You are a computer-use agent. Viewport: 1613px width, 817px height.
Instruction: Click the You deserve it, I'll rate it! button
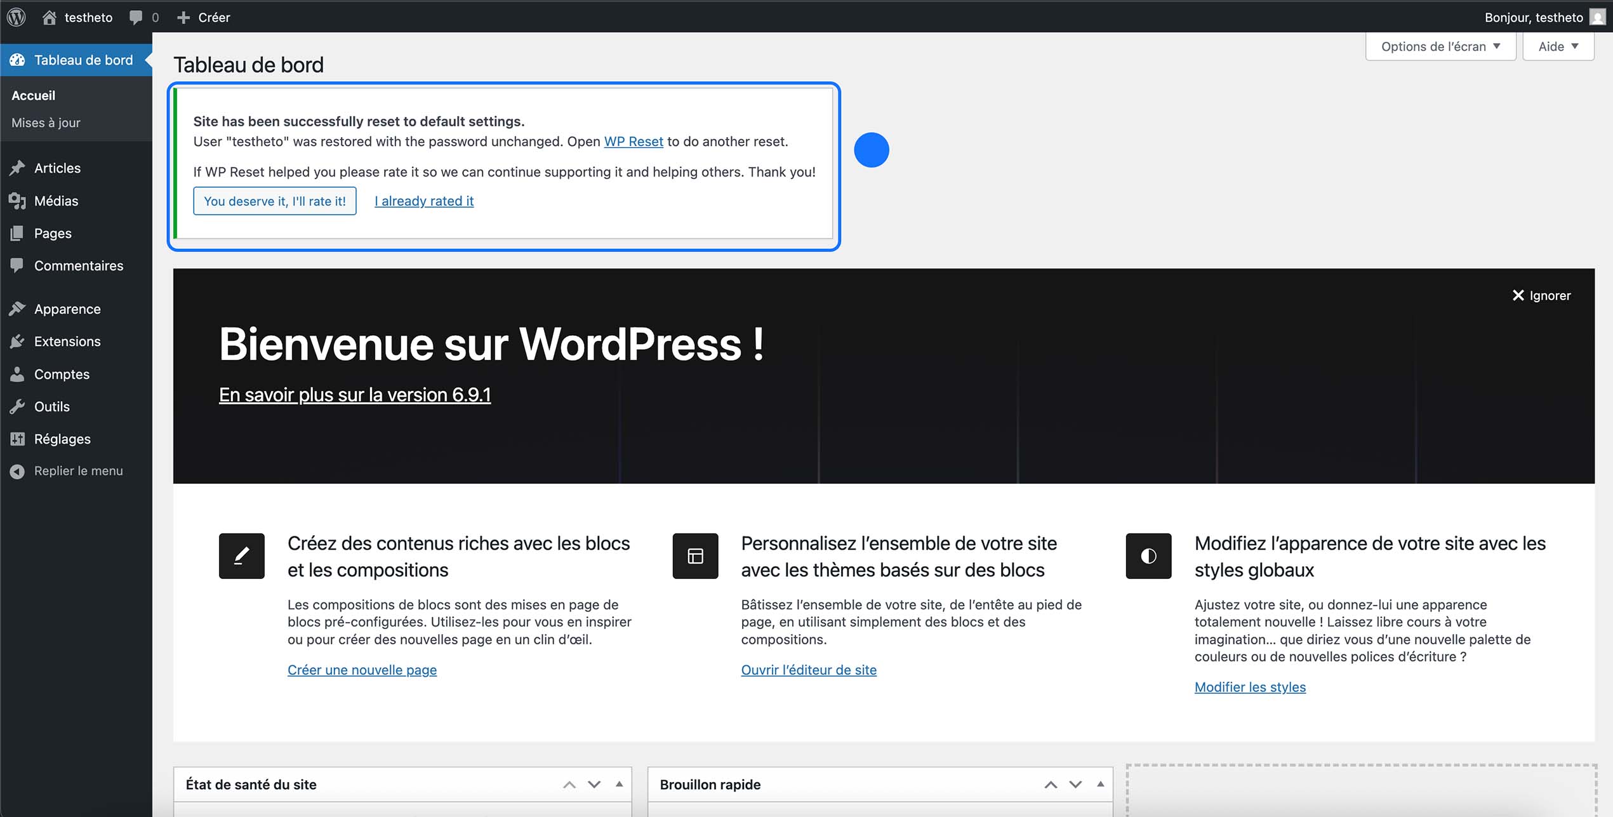click(x=275, y=201)
